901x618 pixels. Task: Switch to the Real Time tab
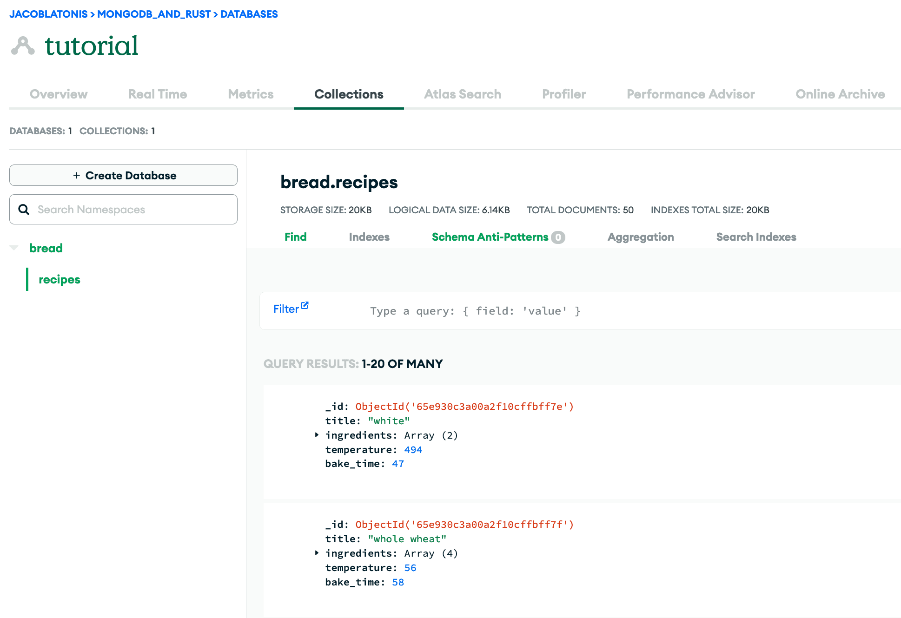(x=157, y=94)
